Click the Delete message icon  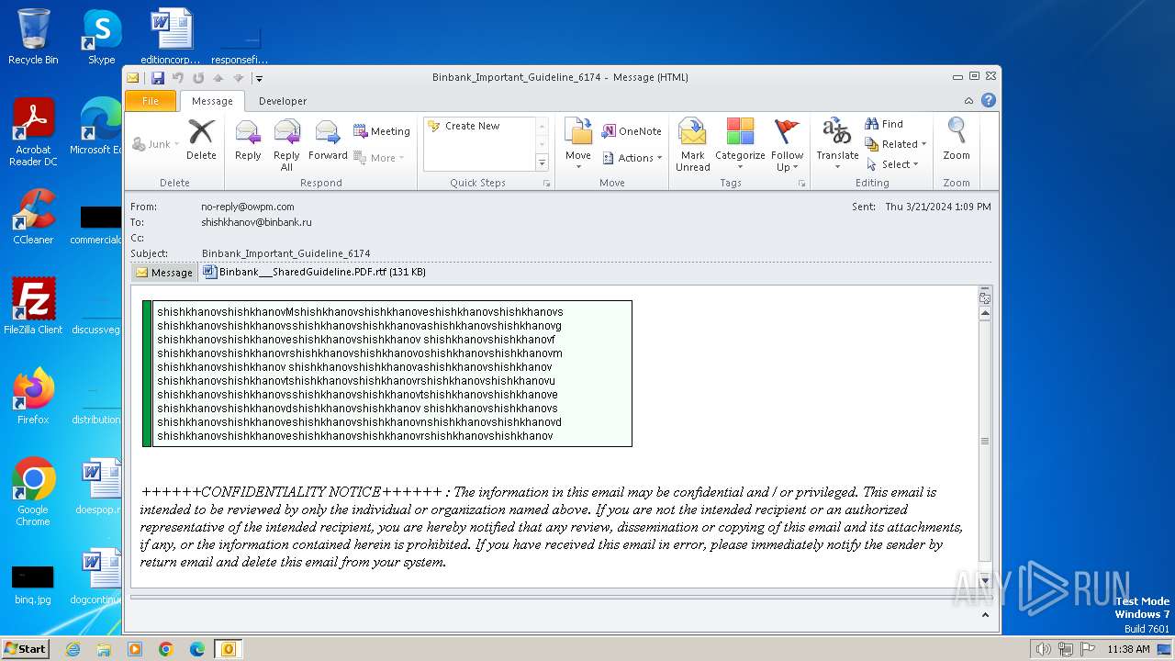[201, 140]
